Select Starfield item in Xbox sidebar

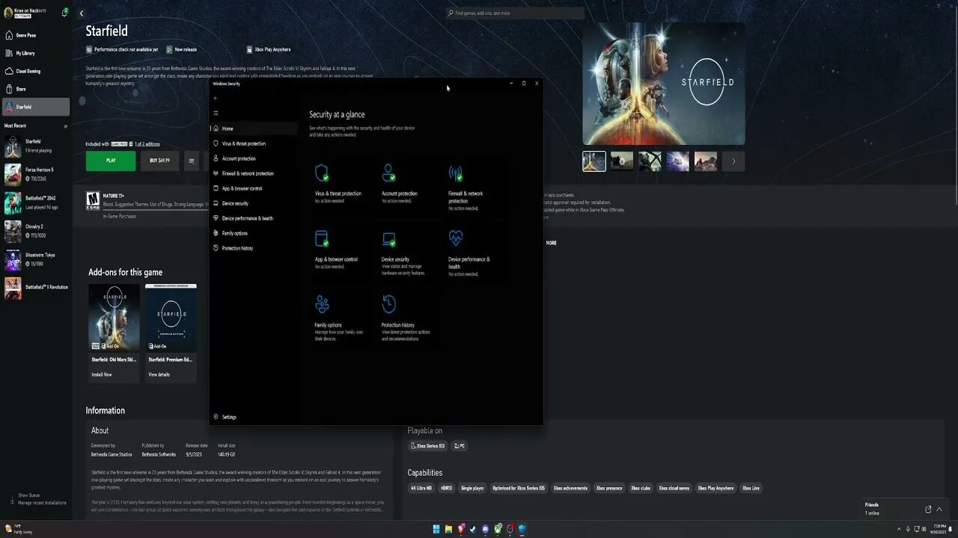coord(36,107)
